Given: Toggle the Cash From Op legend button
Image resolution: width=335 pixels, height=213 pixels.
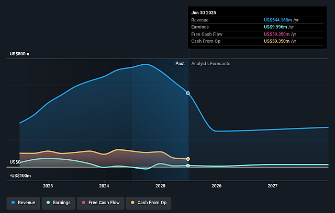Looking at the screenshot, I should click(x=149, y=203).
